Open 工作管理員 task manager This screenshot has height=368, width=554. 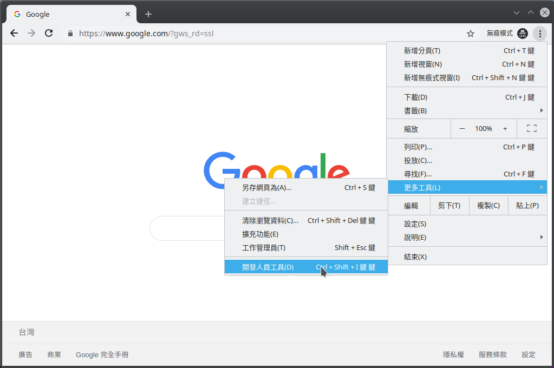264,248
